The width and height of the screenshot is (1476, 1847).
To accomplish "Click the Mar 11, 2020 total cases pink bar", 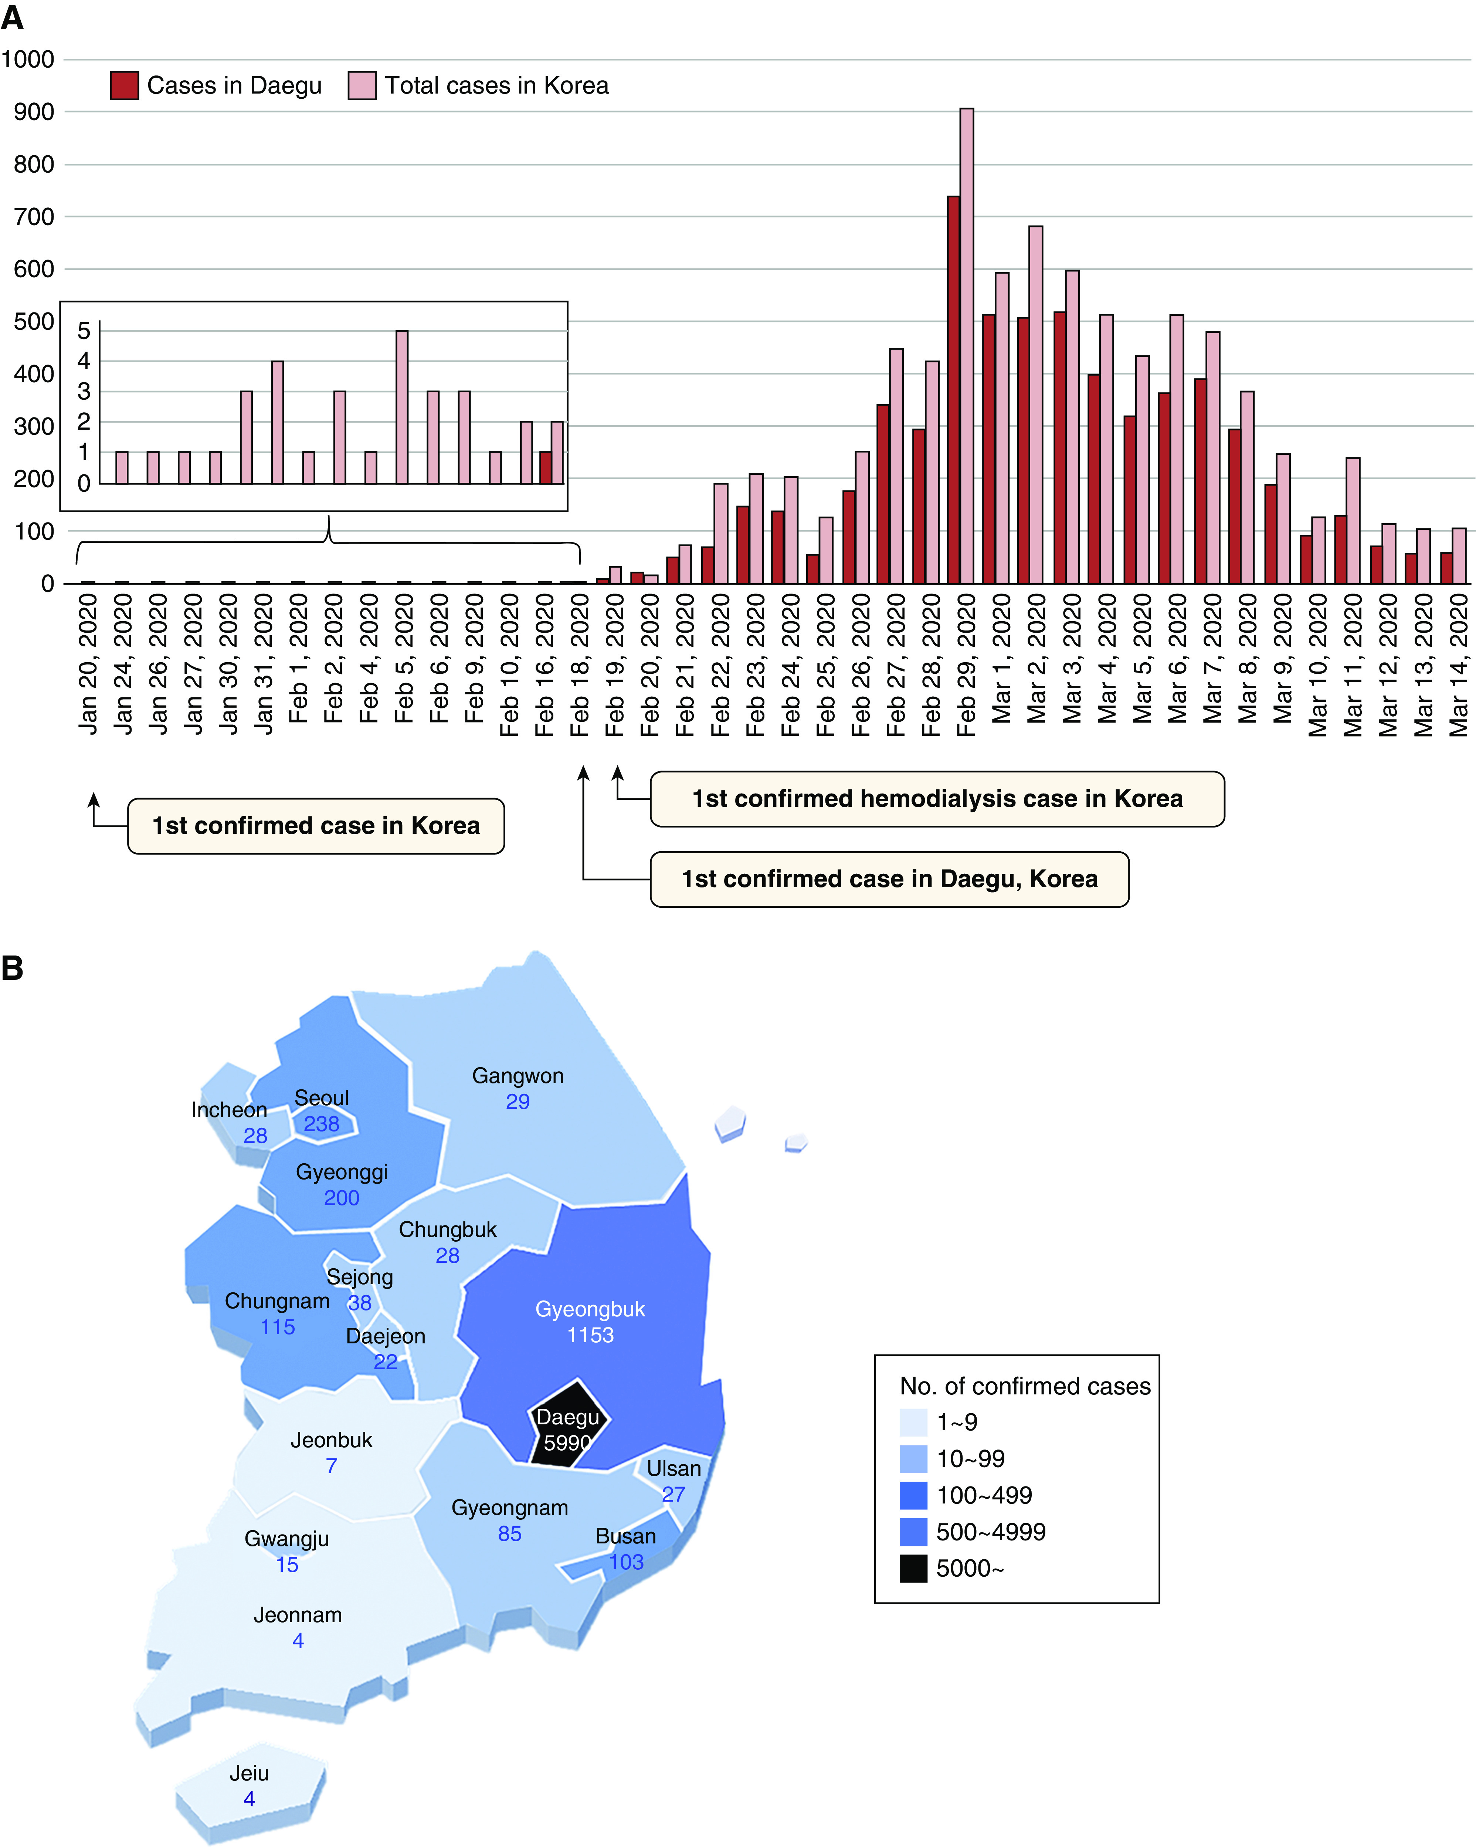I will click(1353, 521).
